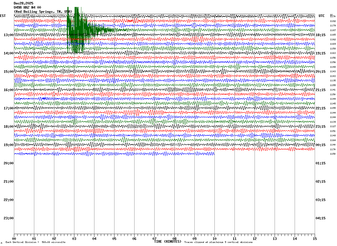Click the x-axis minute label 05
Image resolution: width=337 pixels, height=246 pixels.
tap(114, 239)
